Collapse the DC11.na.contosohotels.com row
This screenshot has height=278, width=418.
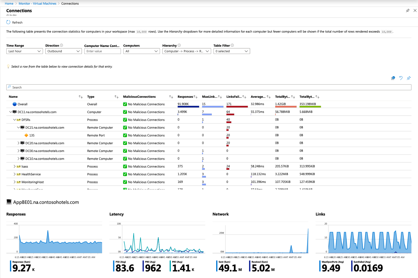[x=11, y=112]
